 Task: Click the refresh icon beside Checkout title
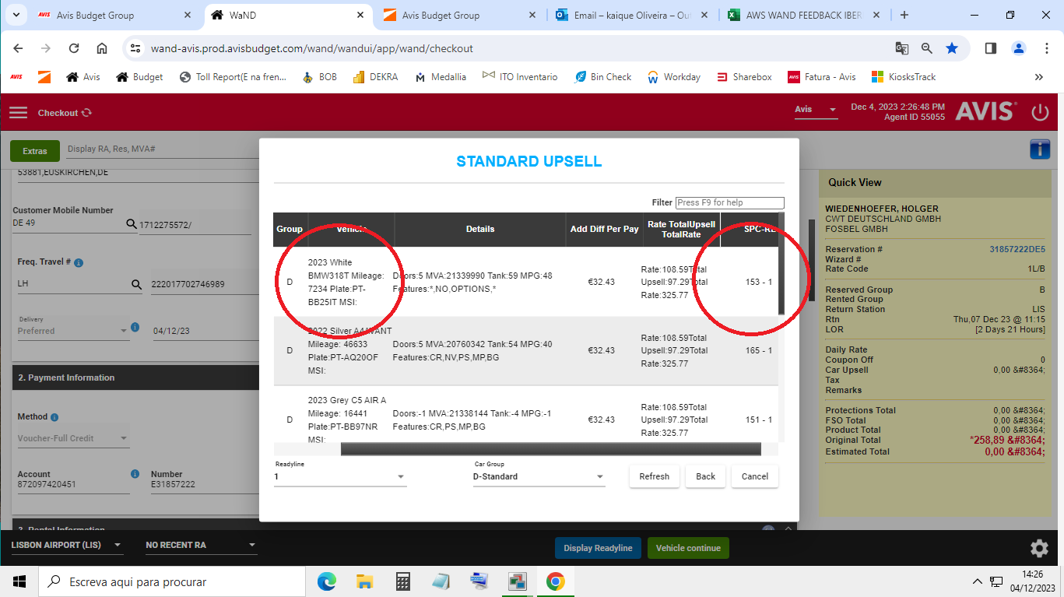[x=86, y=113]
